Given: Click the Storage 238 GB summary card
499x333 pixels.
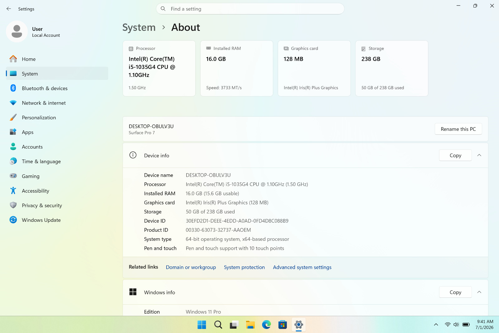Looking at the screenshot, I should [x=392, y=68].
